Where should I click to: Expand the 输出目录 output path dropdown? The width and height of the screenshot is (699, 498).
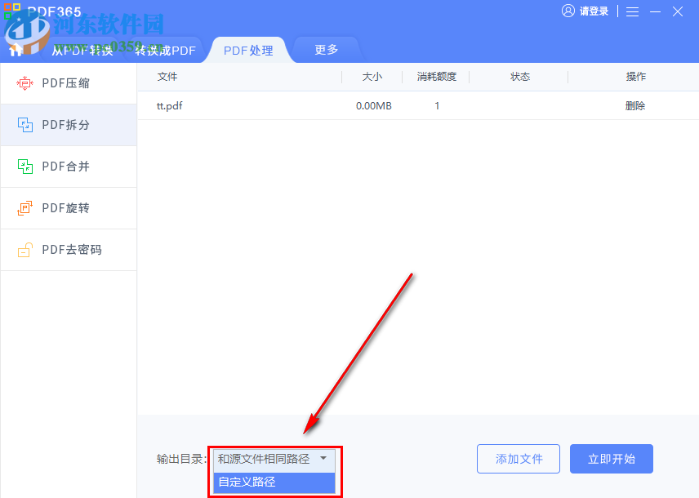tap(323, 459)
